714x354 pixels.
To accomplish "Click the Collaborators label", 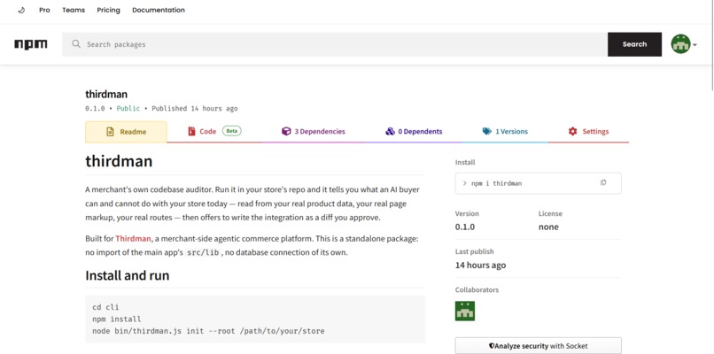I will coord(477,290).
